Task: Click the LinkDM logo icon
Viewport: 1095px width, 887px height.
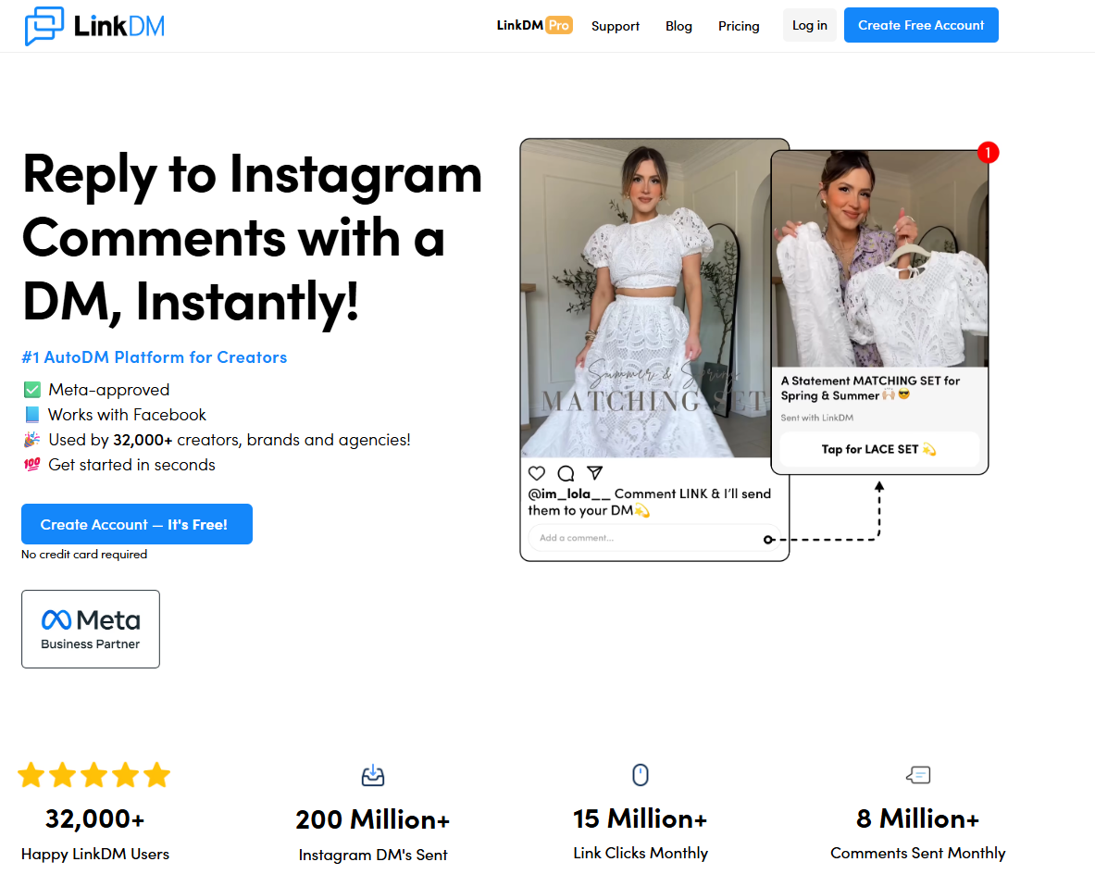Action: (44, 26)
